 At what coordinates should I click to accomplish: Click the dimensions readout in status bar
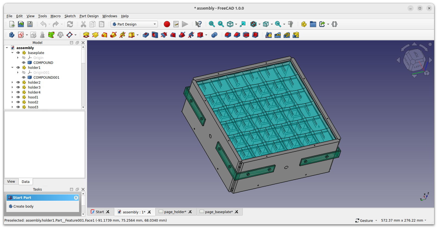point(403,220)
